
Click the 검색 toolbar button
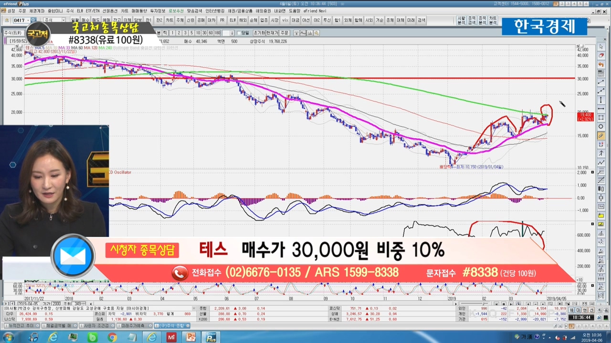click(x=421, y=20)
